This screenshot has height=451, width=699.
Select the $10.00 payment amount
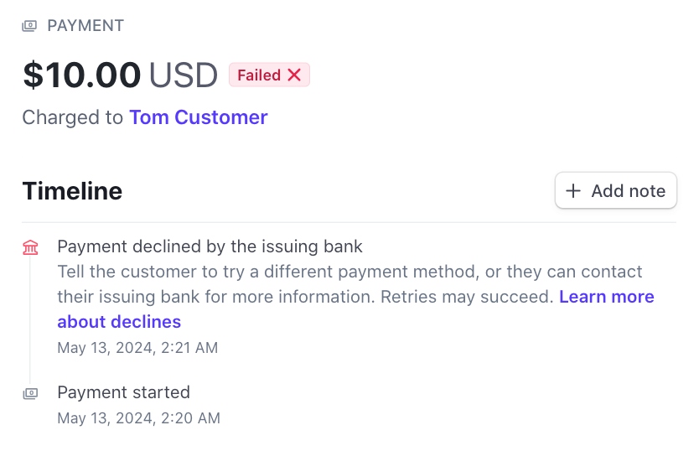tap(81, 75)
